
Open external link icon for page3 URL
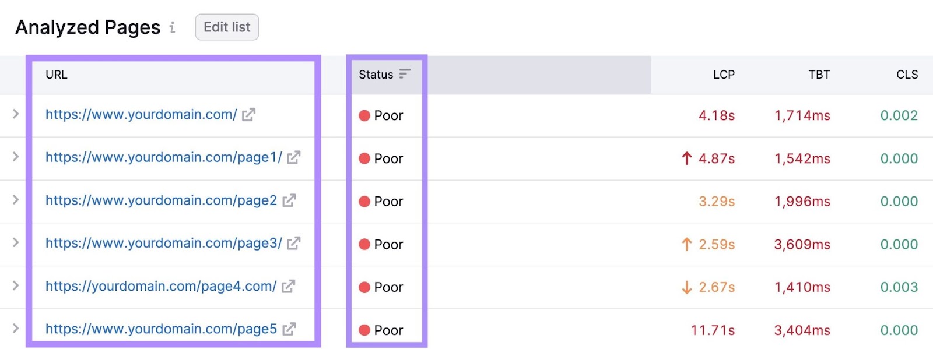(293, 243)
